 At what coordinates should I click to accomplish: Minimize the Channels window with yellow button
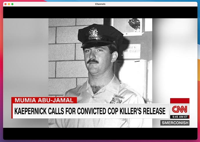pyautogui.click(x=9, y=4)
